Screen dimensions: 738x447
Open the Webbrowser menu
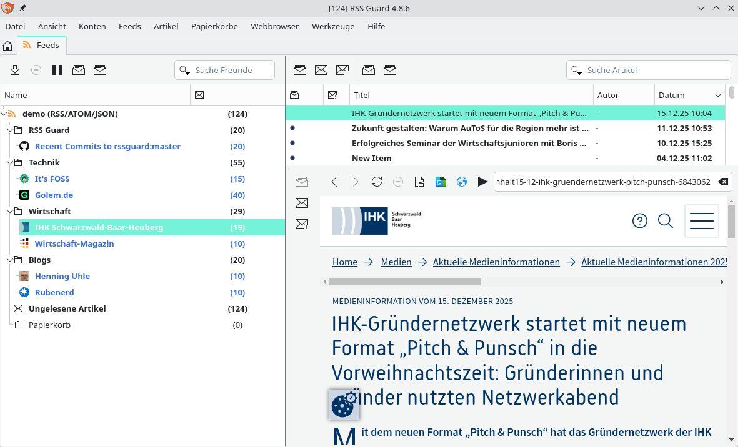[274, 26]
